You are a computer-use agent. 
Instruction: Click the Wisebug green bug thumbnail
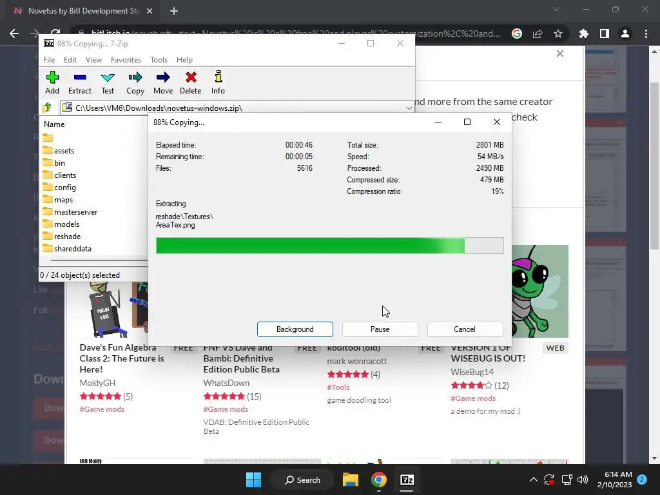click(x=540, y=291)
